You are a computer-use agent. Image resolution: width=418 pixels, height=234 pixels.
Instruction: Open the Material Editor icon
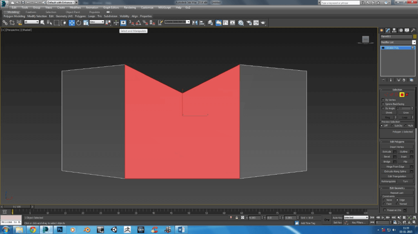(241, 23)
